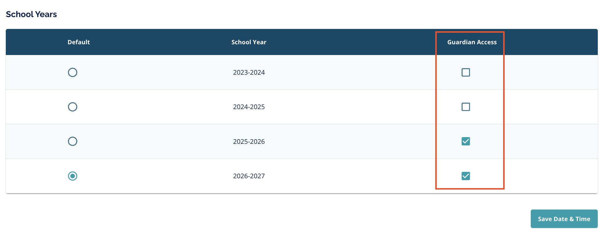The width and height of the screenshot is (603, 235).
Task: Check the Guardian Access box for 2024-2025
Action: coord(465,107)
